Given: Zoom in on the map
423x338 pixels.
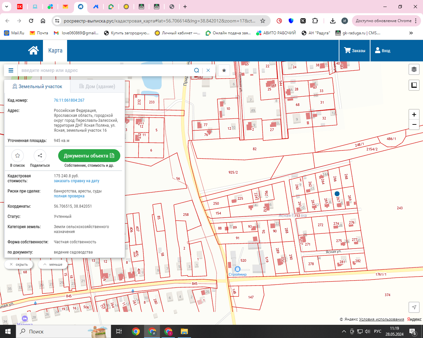Looking at the screenshot, I should [x=414, y=115].
